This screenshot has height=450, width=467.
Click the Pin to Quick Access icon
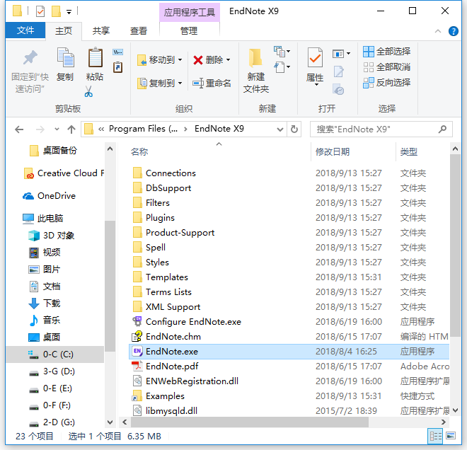[x=30, y=58]
